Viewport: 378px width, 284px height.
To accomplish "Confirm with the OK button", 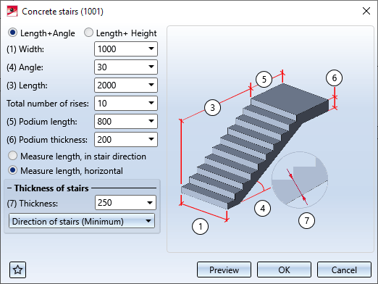I will point(284,270).
